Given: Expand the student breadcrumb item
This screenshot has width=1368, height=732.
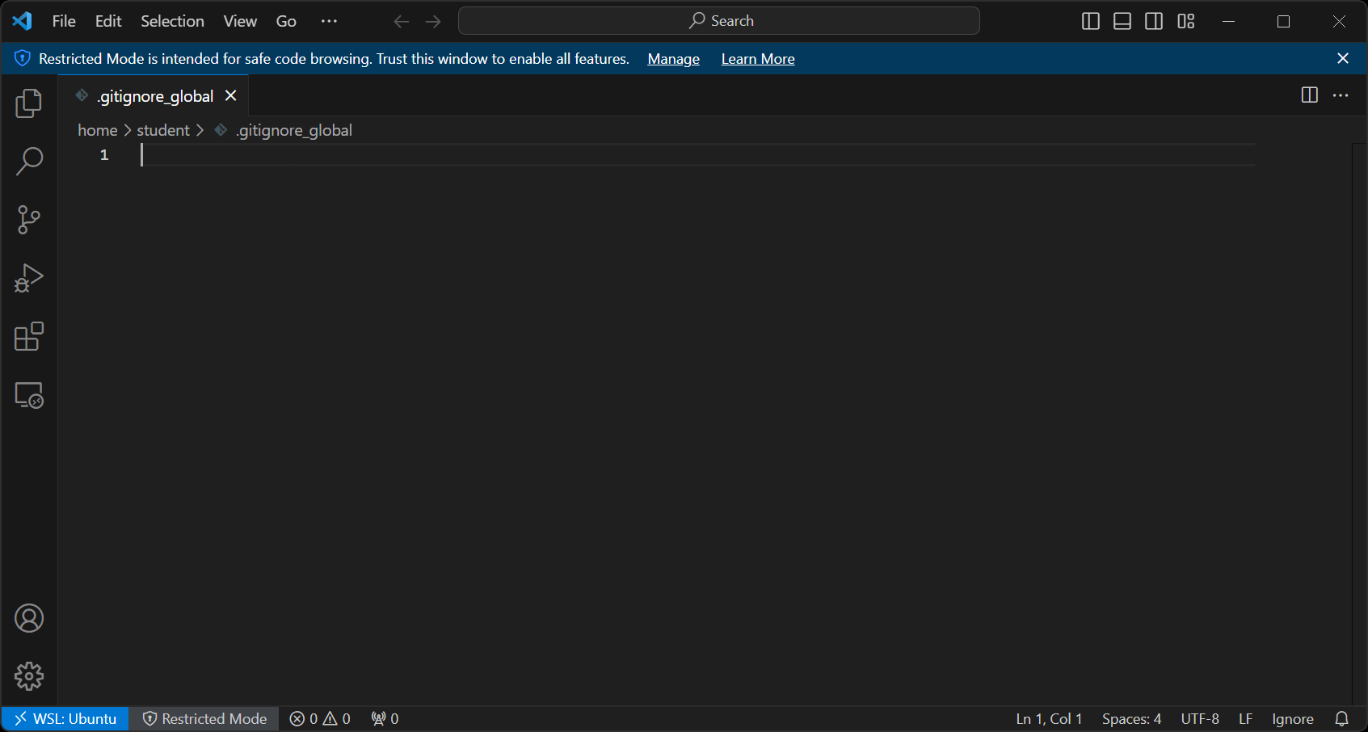Looking at the screenshot, I should (162, 130).
